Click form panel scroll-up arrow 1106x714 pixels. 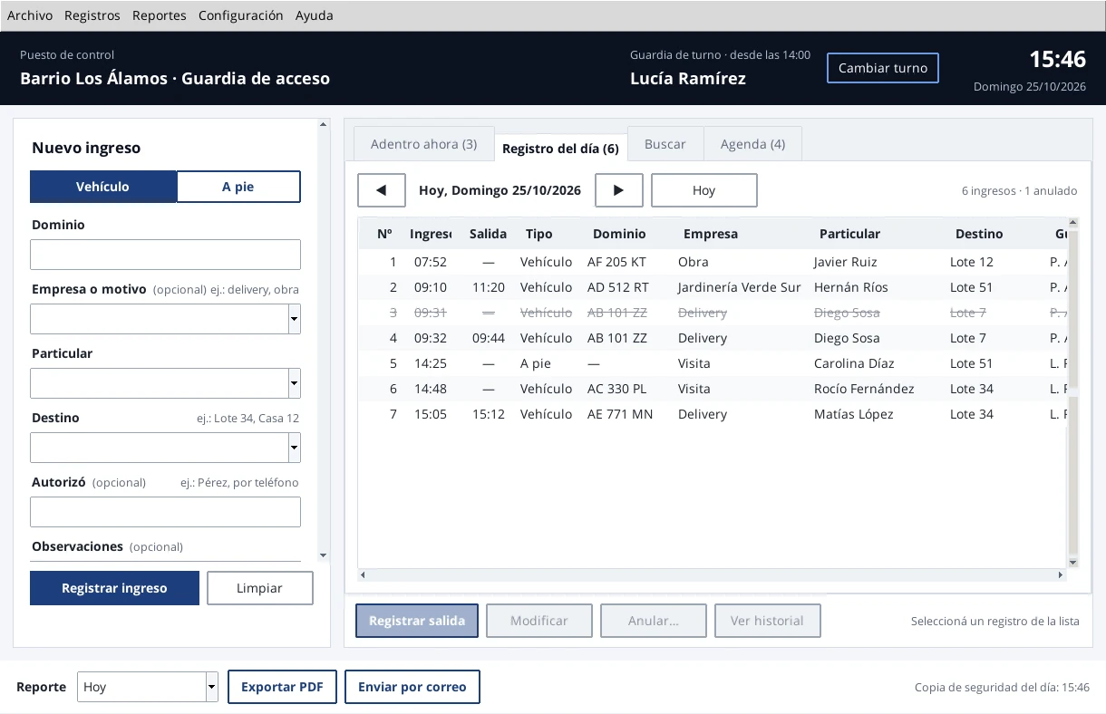[324, 125]
